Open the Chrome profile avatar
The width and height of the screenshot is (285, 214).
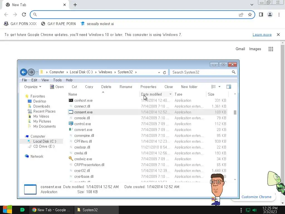[x=270, y=14]
